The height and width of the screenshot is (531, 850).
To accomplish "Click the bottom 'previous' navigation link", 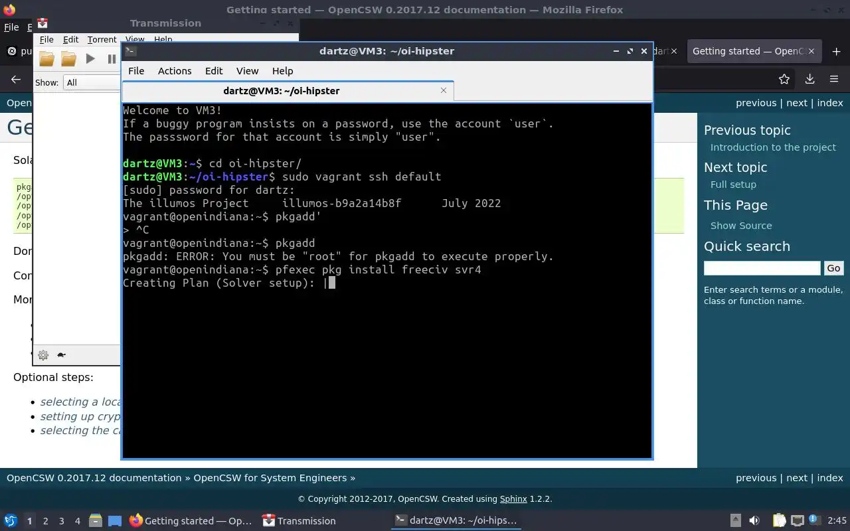I will pos(756,478).
